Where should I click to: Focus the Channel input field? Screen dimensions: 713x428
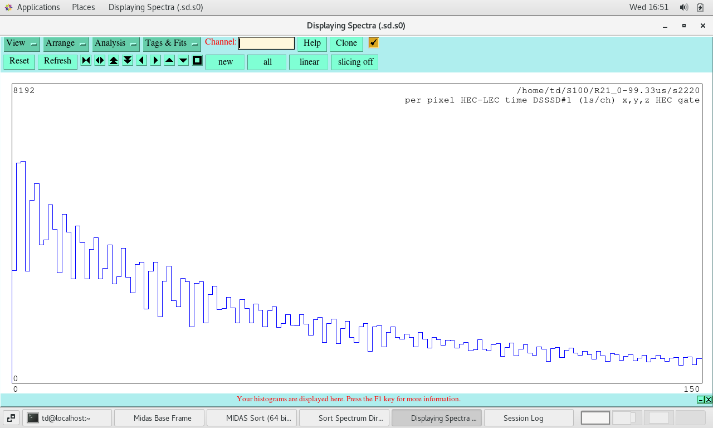coord(266,43)
